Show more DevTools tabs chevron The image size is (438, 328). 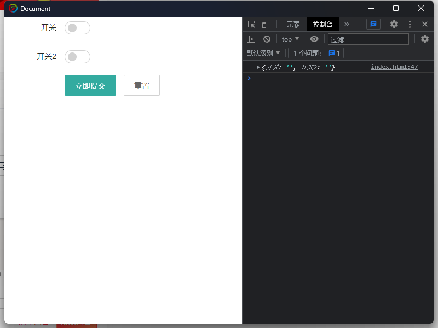click(347, 24)
